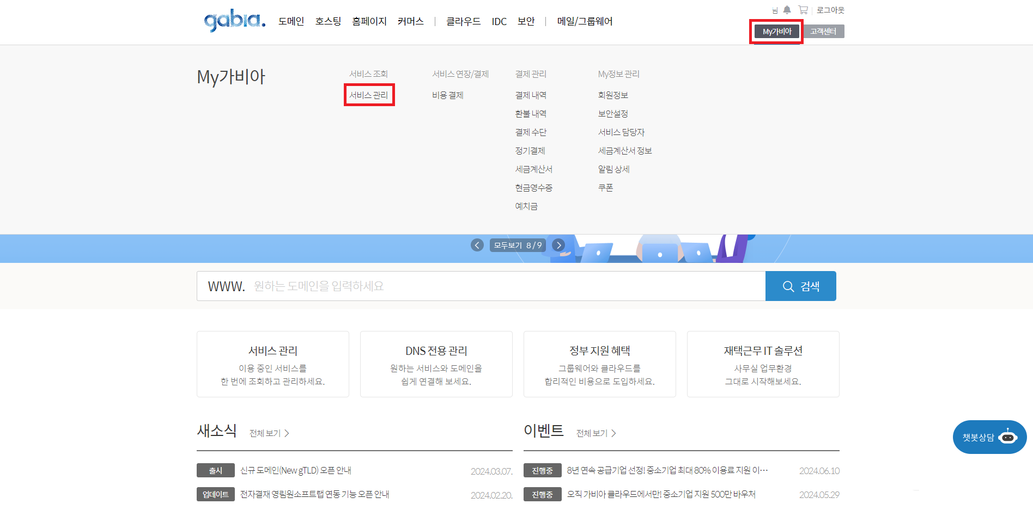
Task: Open 회원정보 link
Action: 613,95
